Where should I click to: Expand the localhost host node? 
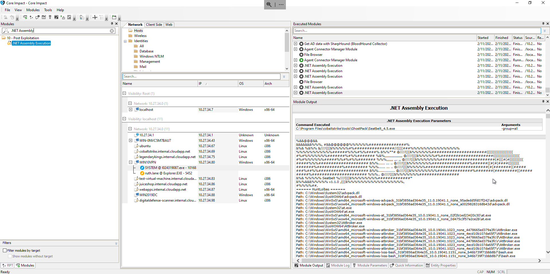click(x=130, y=110)
